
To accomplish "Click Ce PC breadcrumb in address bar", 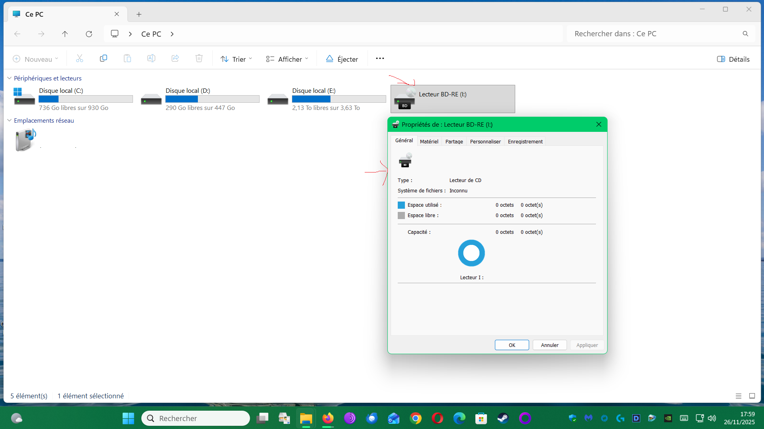I will pos(151,34).
